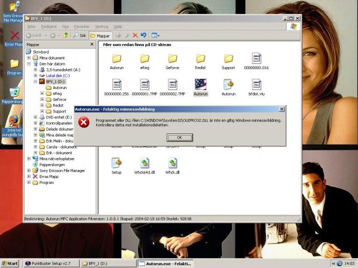
Task: Open the Arkiv menu
Action: click(32, 26)
